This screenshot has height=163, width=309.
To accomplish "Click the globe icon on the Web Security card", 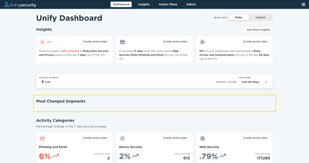I will [203, 138].
